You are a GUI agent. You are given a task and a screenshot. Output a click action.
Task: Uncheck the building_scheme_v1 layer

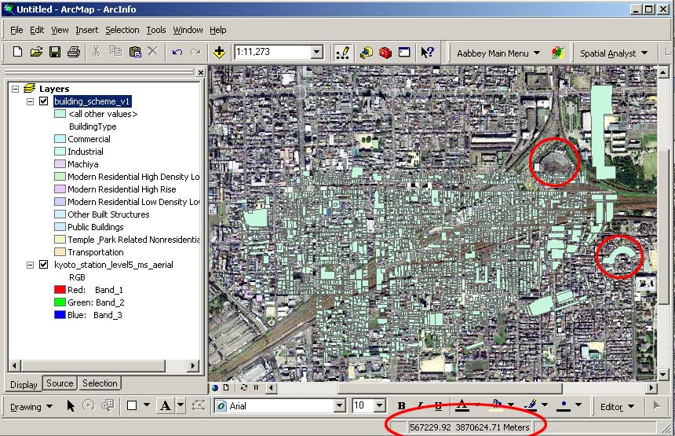(44, 101)
